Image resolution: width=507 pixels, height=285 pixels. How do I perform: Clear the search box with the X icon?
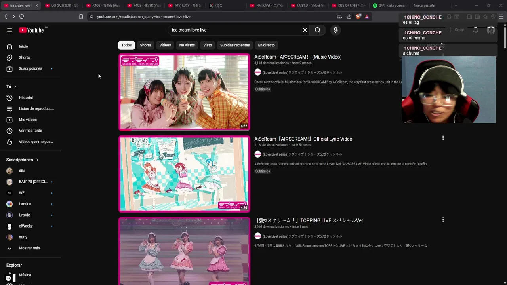click(x=305, y=30)
